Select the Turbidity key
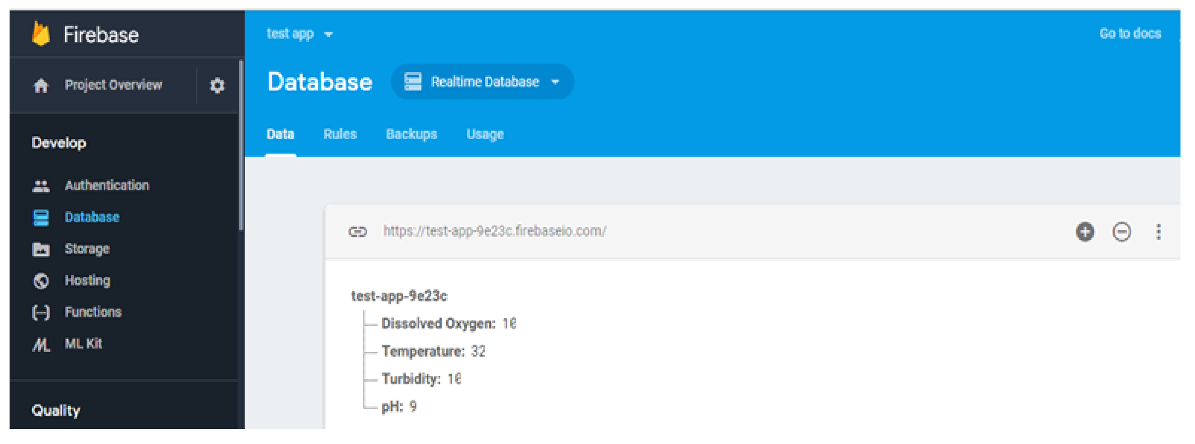 pos(410,379)
